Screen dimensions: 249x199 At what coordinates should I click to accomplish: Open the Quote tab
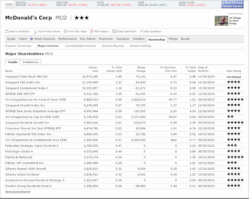click(11, 39)
